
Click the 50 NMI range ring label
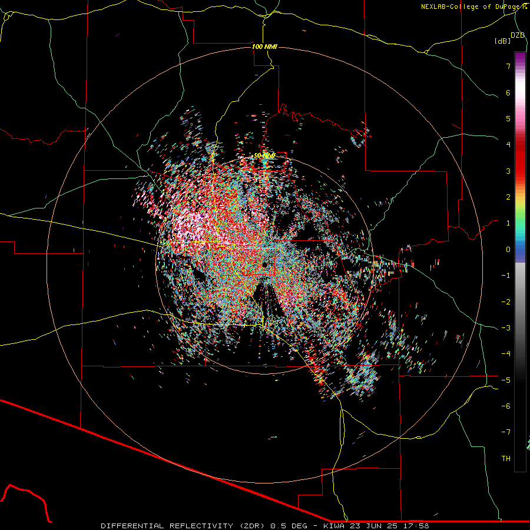(x=264, y=155)
